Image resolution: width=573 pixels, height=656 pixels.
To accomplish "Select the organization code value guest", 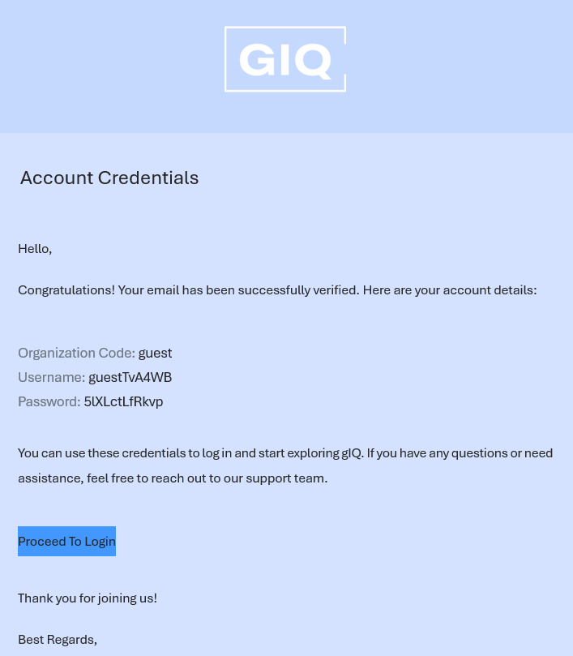I will (155, 354).
